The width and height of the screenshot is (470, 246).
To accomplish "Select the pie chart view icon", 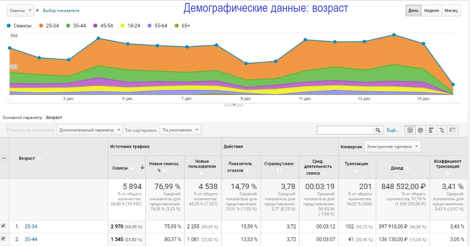I will pos(421,130).
